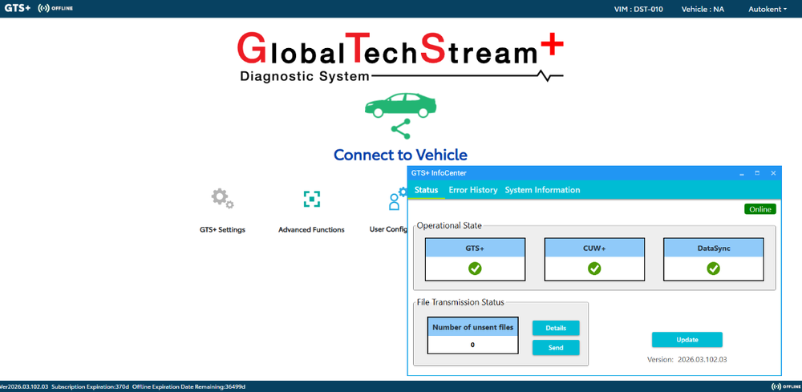Viewport: 802px width, 392px height.
Task: Open the User Config person icon
Action: coord(397,200)
